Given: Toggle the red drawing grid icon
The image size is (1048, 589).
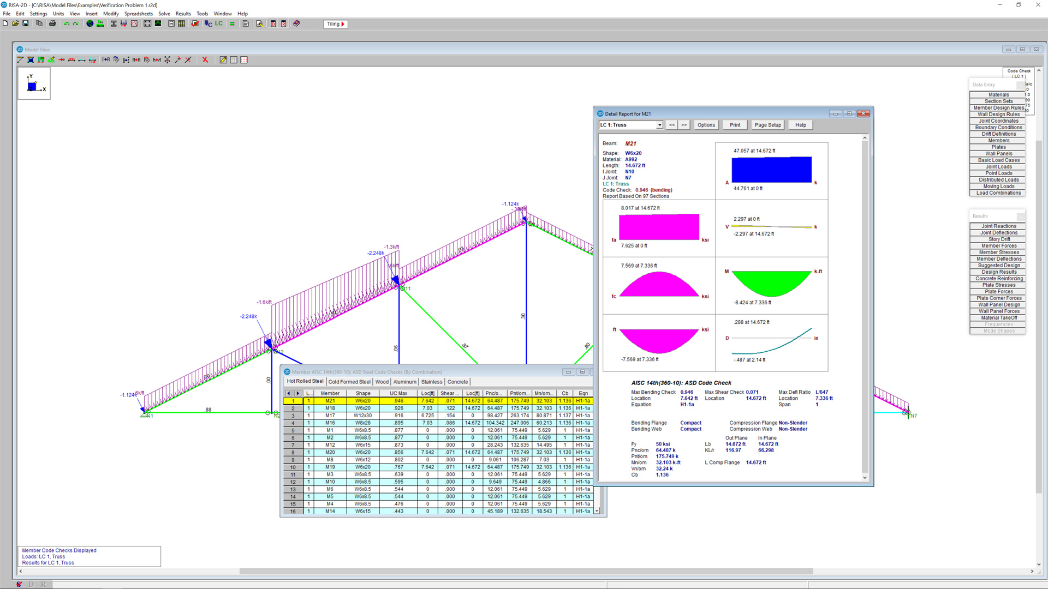Looking at the screenshot, I should (x=244, y=60).
